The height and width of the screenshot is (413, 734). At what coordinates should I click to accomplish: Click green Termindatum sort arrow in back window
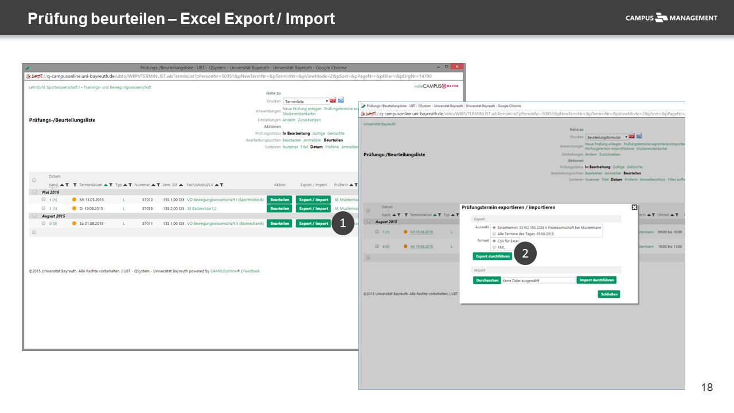coord(106,185)
